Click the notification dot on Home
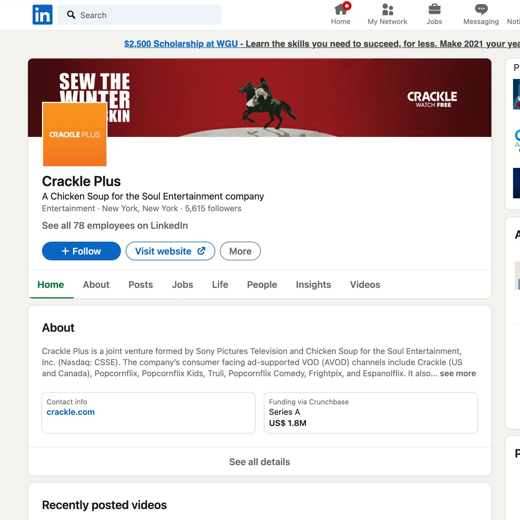Screen dimensions: 520x520 click(x=347, y=5)
